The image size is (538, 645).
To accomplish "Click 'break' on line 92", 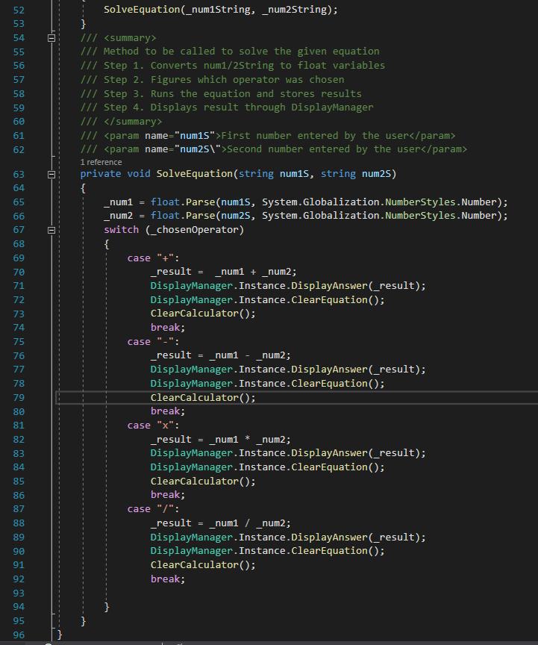I will point(165,579).
